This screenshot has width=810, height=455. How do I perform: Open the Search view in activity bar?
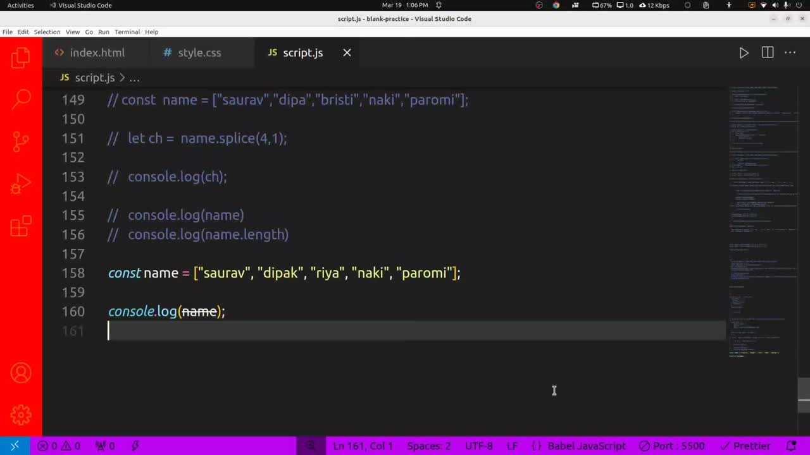[21, 99]
